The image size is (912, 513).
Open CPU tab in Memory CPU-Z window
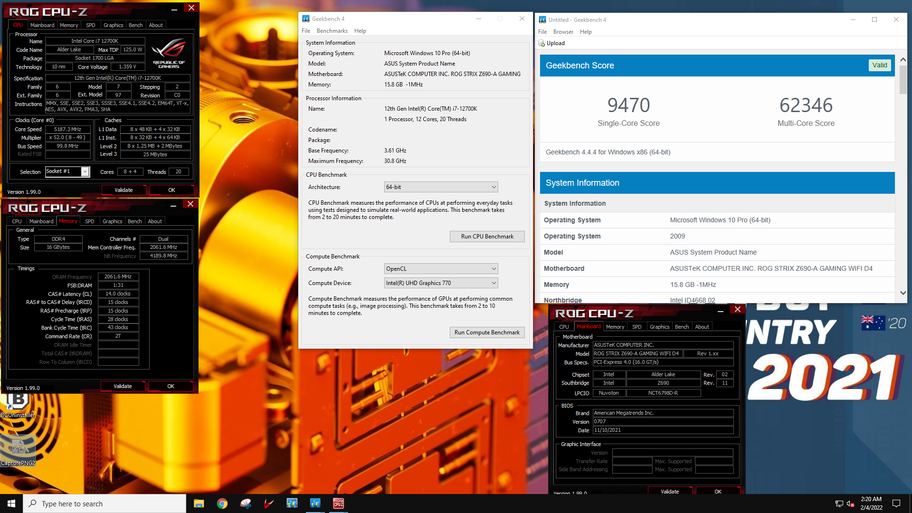click(x=17, y=221)
